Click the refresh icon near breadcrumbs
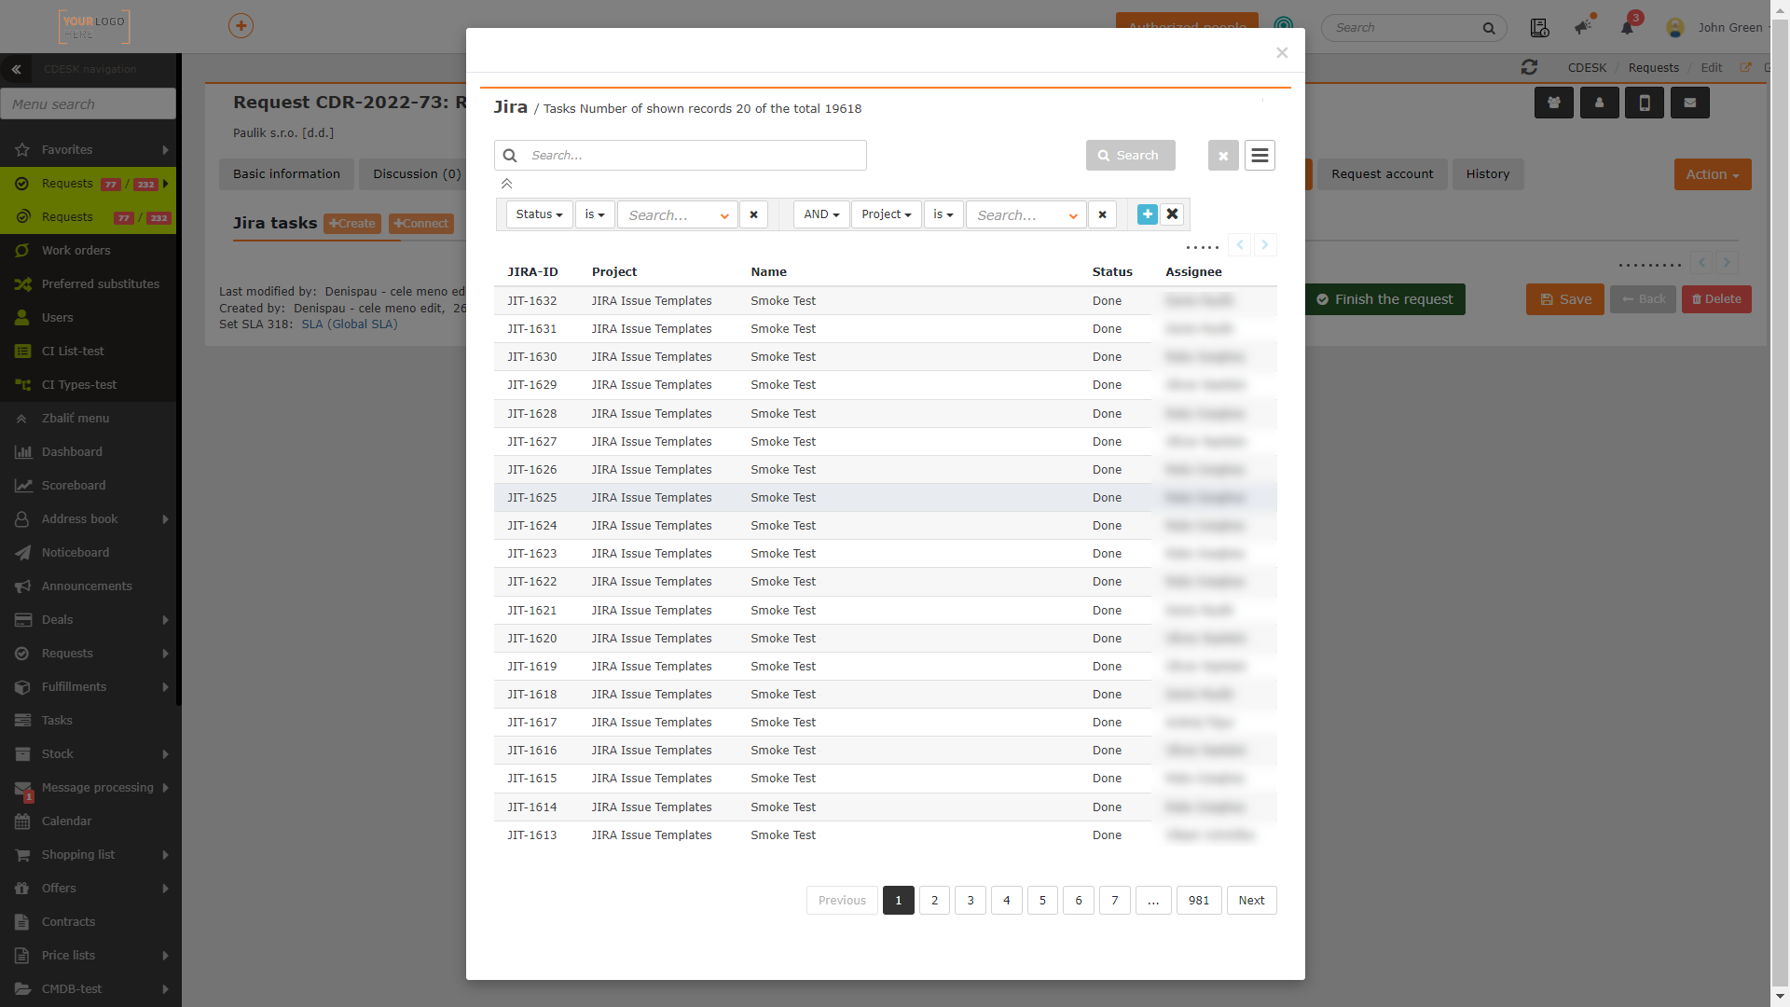The height and width of the screenshot is (1007, 1790). tap(1529, 67)
